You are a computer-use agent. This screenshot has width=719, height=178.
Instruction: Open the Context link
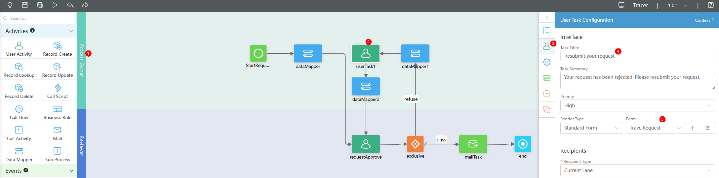click(704, 20)
